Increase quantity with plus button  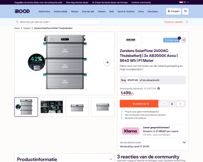coord(180,104)
